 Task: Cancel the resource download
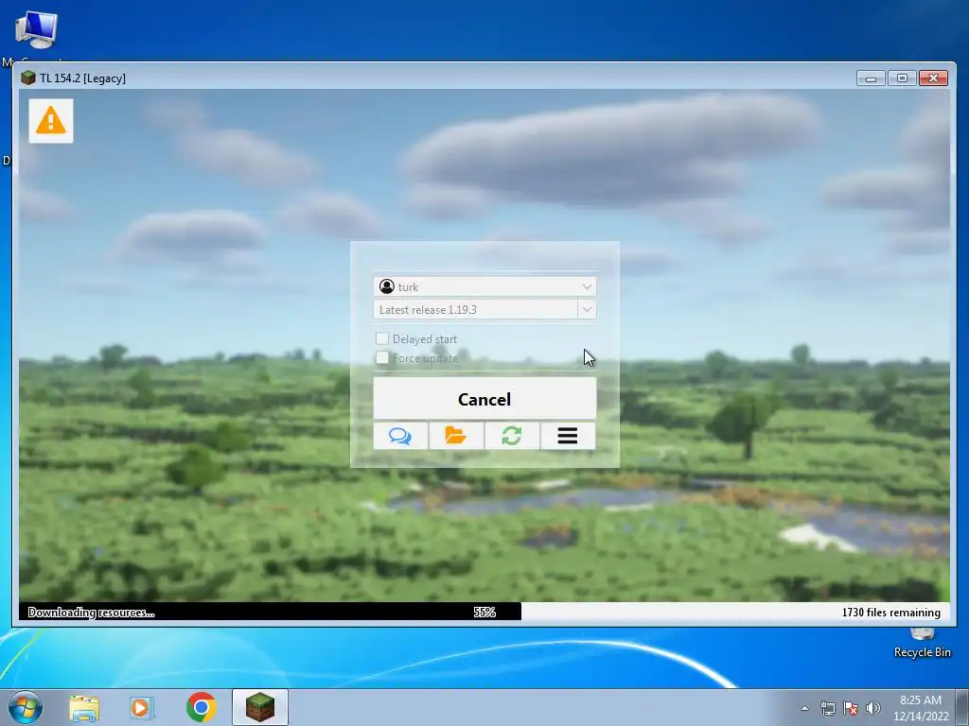tap(484, 399)
